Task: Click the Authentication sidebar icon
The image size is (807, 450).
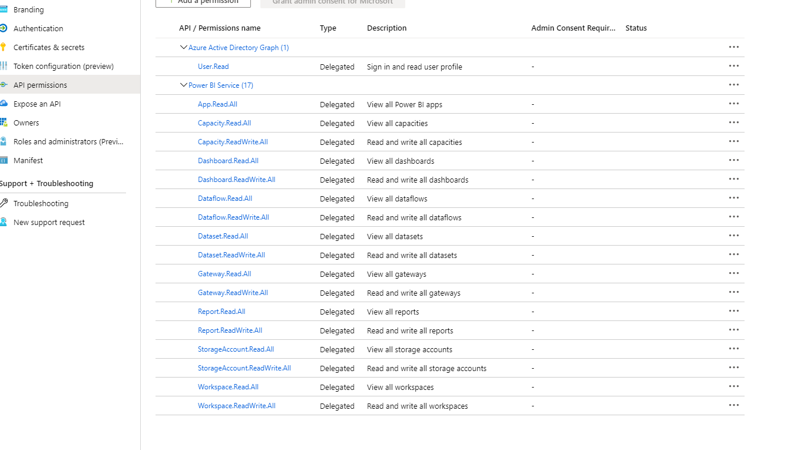Action: point(4,28)
